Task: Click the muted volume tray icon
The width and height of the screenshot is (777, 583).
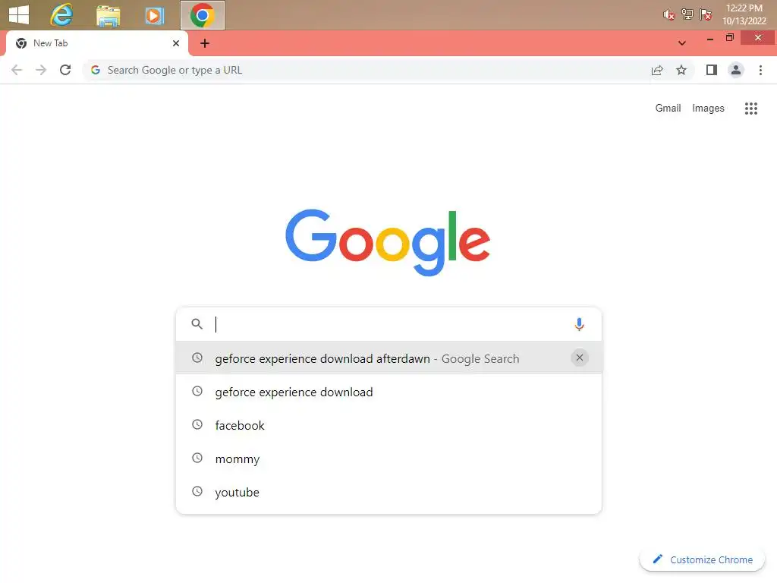Action: [x=669, y=15]
